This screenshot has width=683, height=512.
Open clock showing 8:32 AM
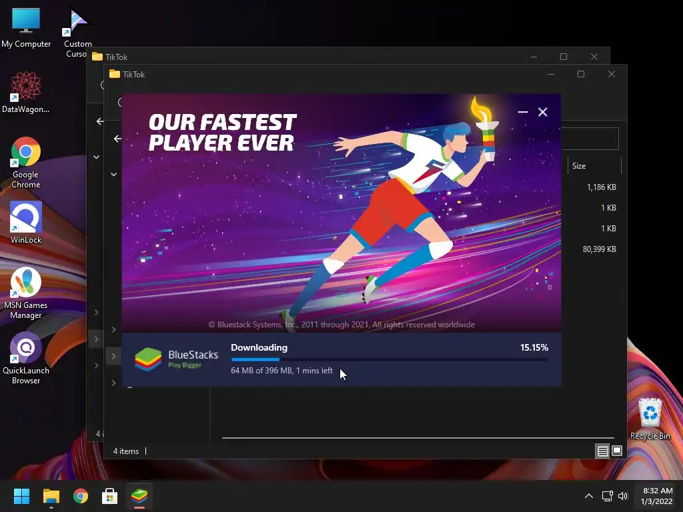pos(657,496)
